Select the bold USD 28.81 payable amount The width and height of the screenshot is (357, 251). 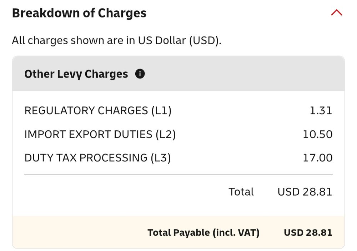pos(308,233)
